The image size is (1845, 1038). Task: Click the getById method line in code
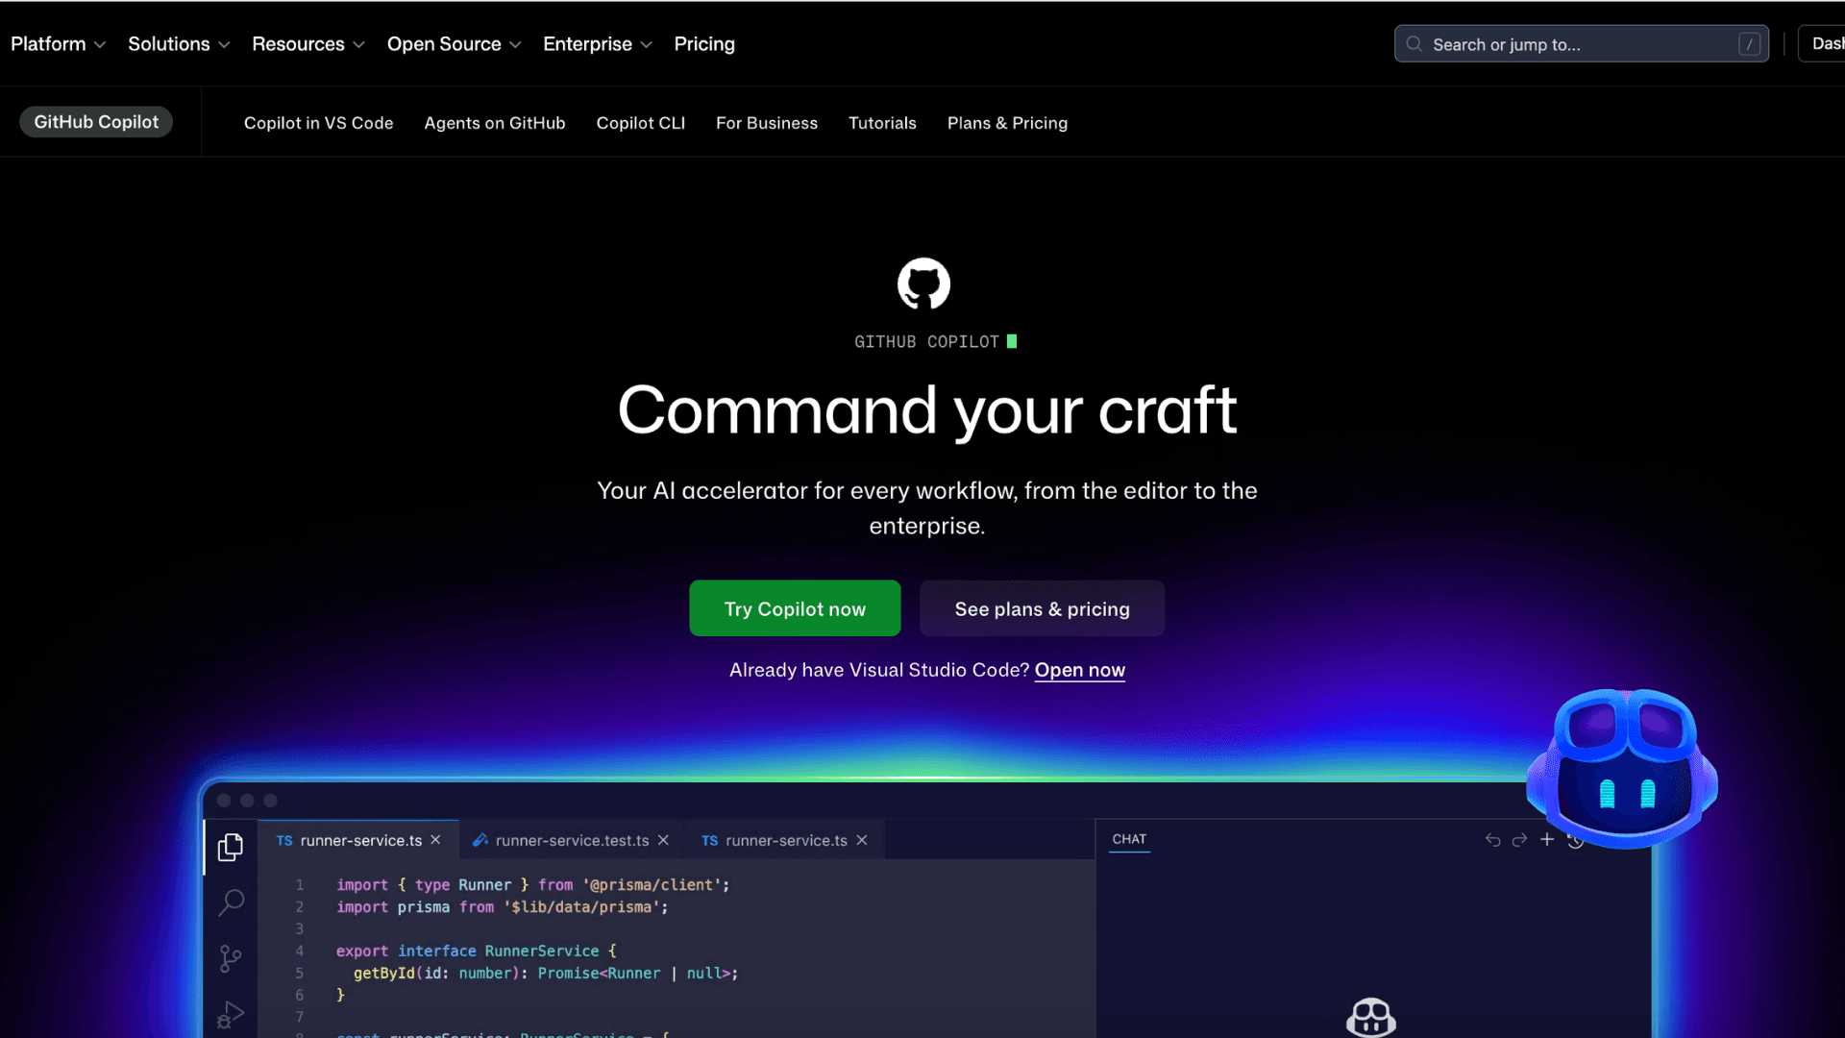546,973
